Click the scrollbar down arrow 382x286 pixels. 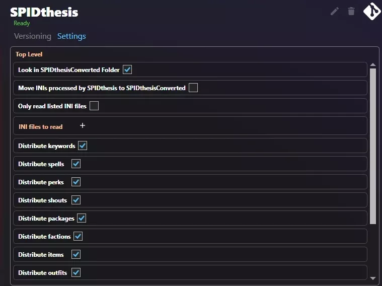tap(373, 278)
